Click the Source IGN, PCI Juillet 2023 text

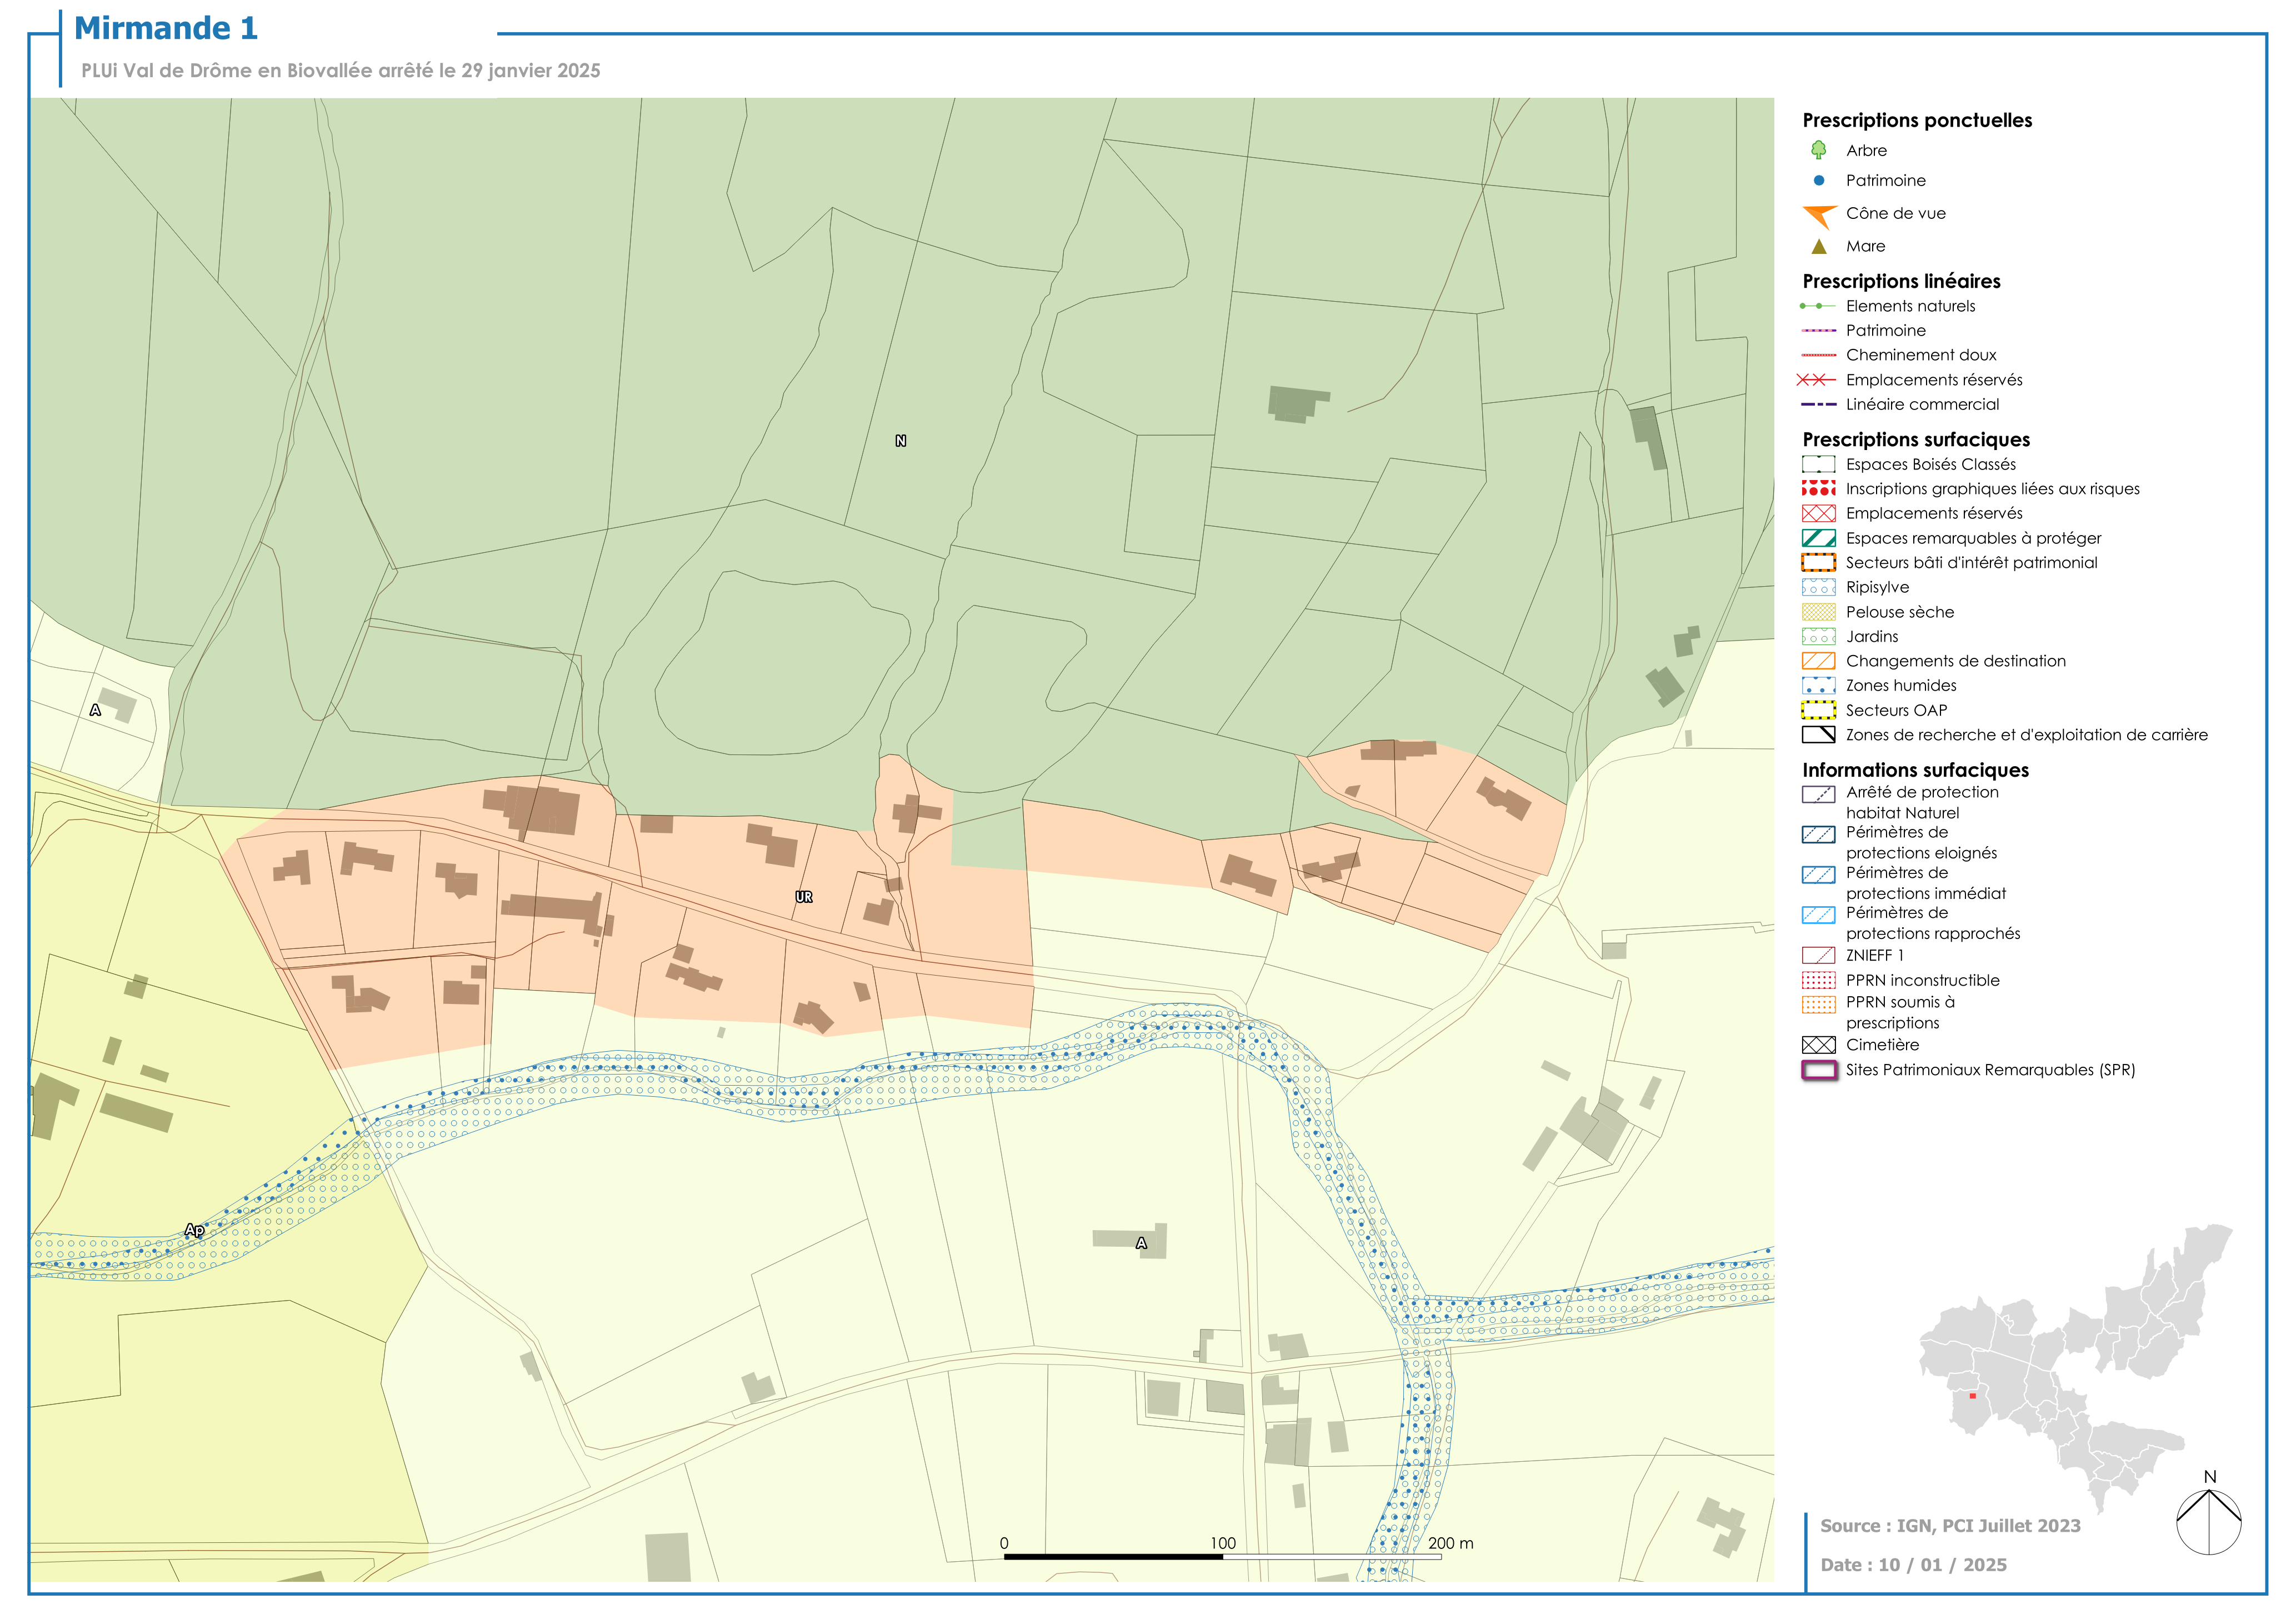pyautogui.click(x=1950, y=1526)
